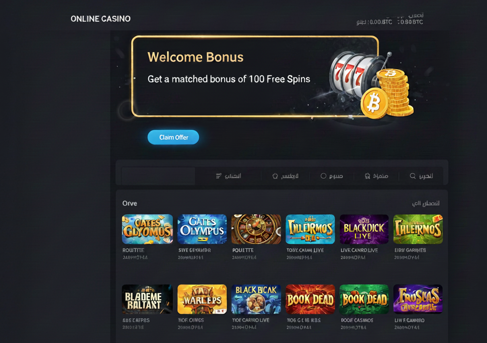
Task: Click the Welcome Bonus banner
Action: click(255, 76)
